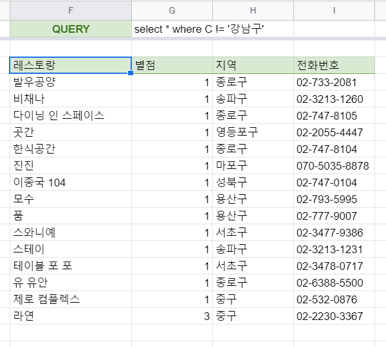Select the 성북구 region cell
386x347 pixels.
coord(253,182)
